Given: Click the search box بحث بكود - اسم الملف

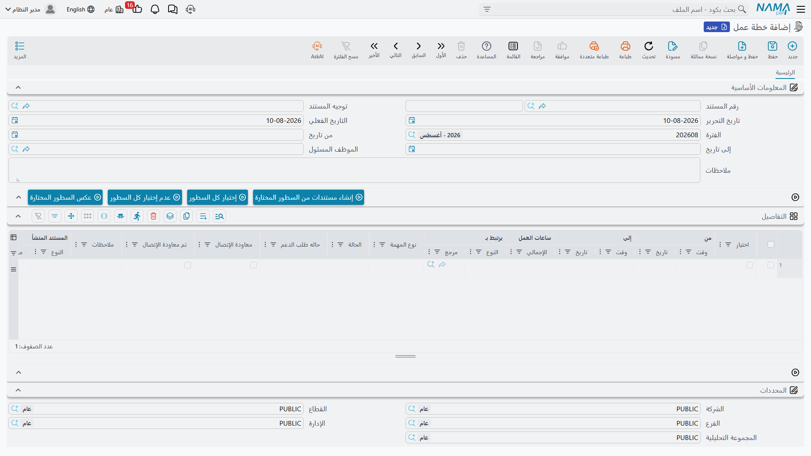Looking at the screenshot, I should click(x=615, y=9).
